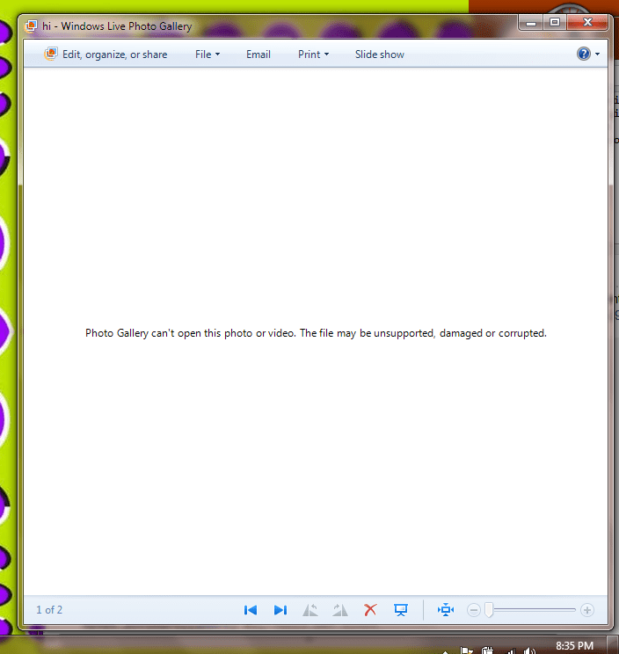Image resolution: width=619 pixels, height=654 pixels.
Task: Go to the previous photo
Action: click(x=251, y=610)
